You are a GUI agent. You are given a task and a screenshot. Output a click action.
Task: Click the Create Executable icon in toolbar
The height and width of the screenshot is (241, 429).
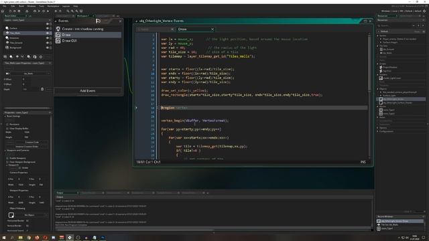pos(27,11)
